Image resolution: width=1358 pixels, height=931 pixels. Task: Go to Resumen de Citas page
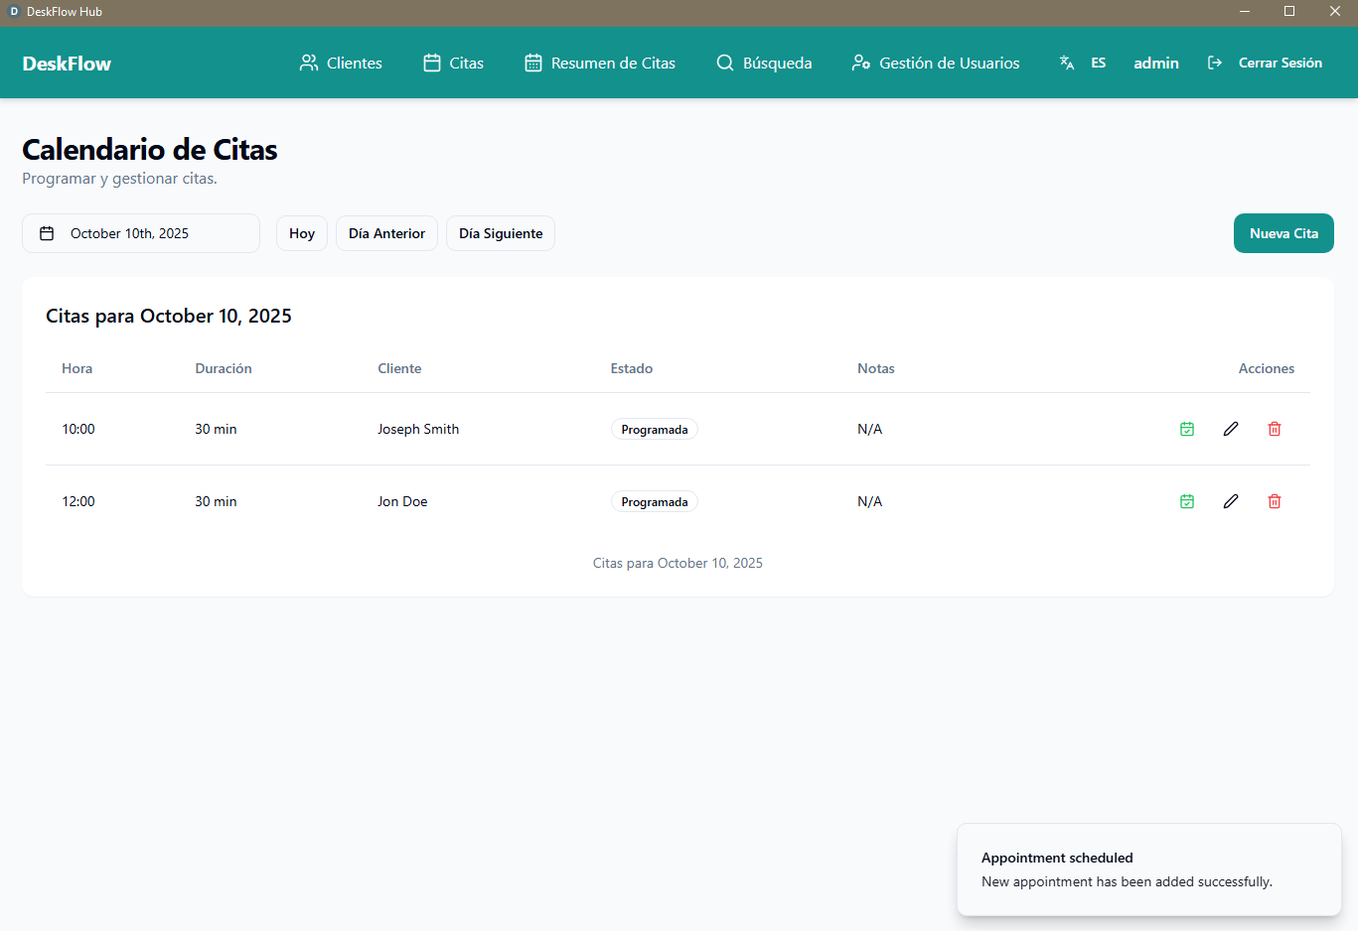coord(600,63)
